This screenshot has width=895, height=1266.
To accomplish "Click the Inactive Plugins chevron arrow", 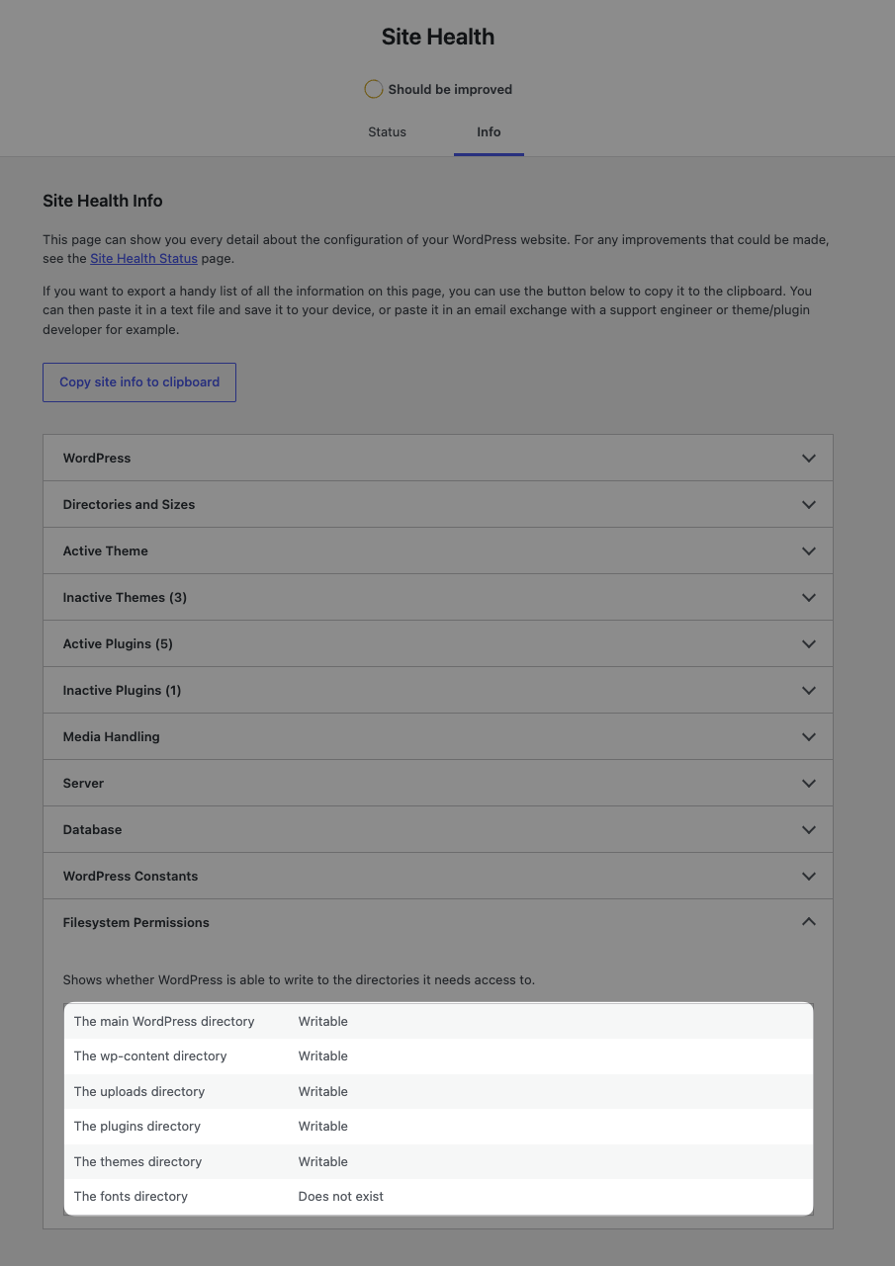I will click(809, 691).
